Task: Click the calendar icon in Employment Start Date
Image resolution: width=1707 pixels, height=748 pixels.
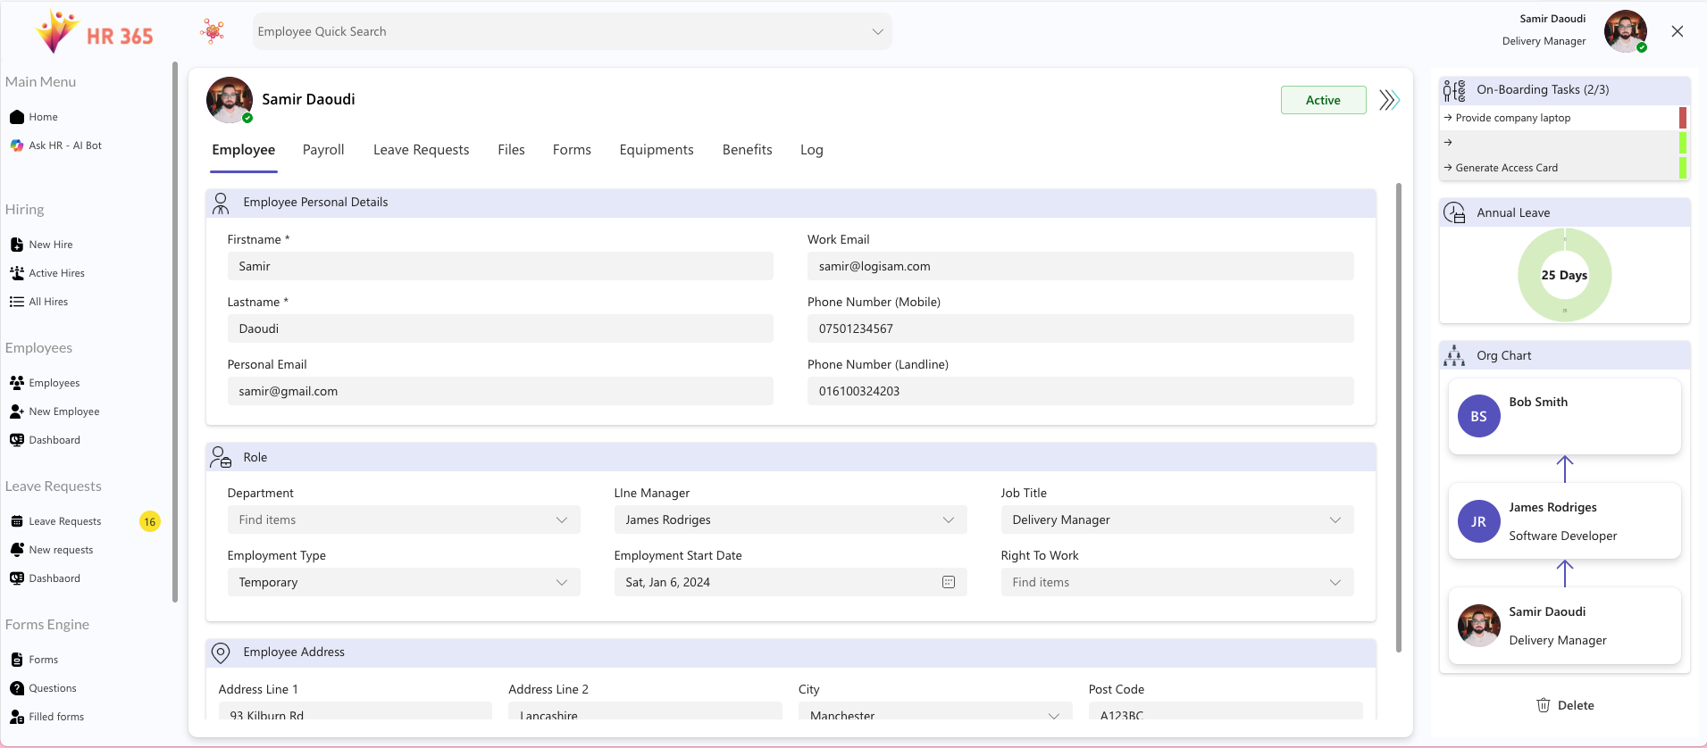Action: [x=948, y=582]
